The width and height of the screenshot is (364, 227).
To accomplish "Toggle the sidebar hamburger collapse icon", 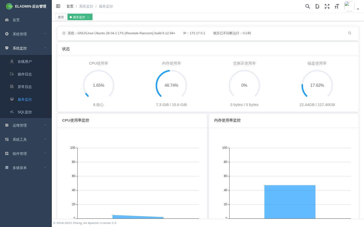I will click(58, 6).
